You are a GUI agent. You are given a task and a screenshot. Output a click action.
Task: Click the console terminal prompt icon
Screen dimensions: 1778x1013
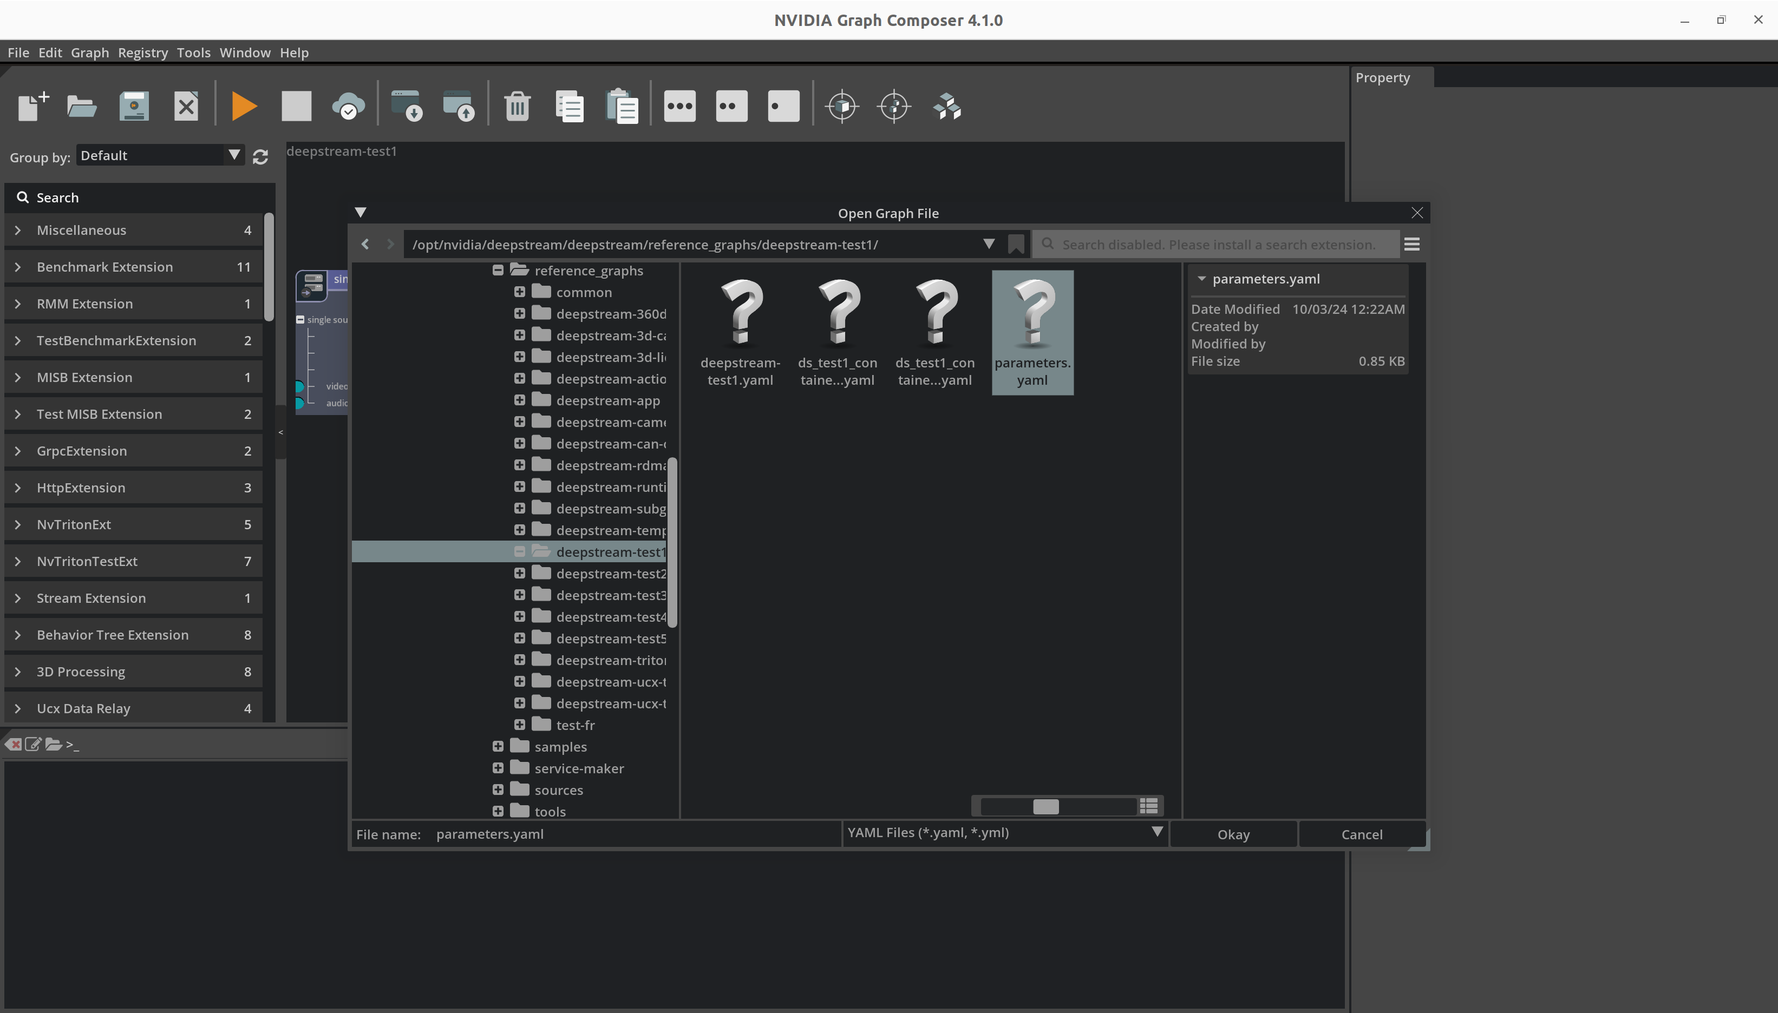[73, 745]
